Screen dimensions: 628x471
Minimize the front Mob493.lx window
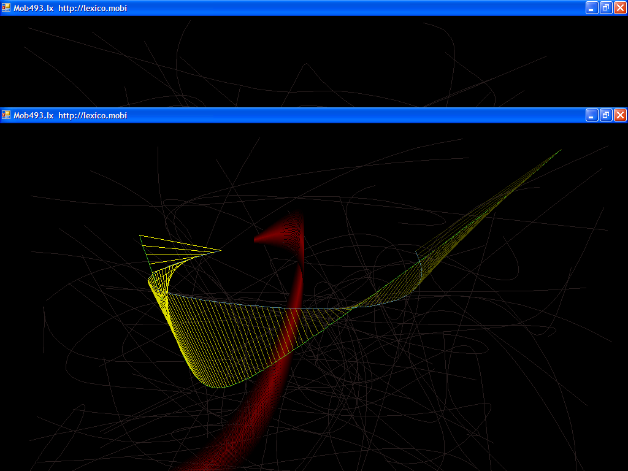tap(592, 115)
